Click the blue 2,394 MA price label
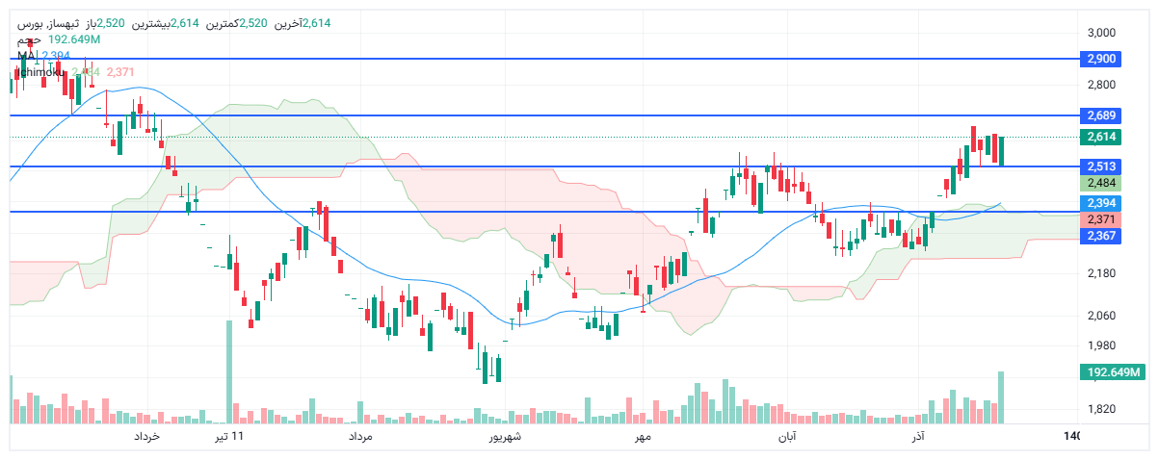Viewport: 1159px width, 460px height. point(1100,203)
